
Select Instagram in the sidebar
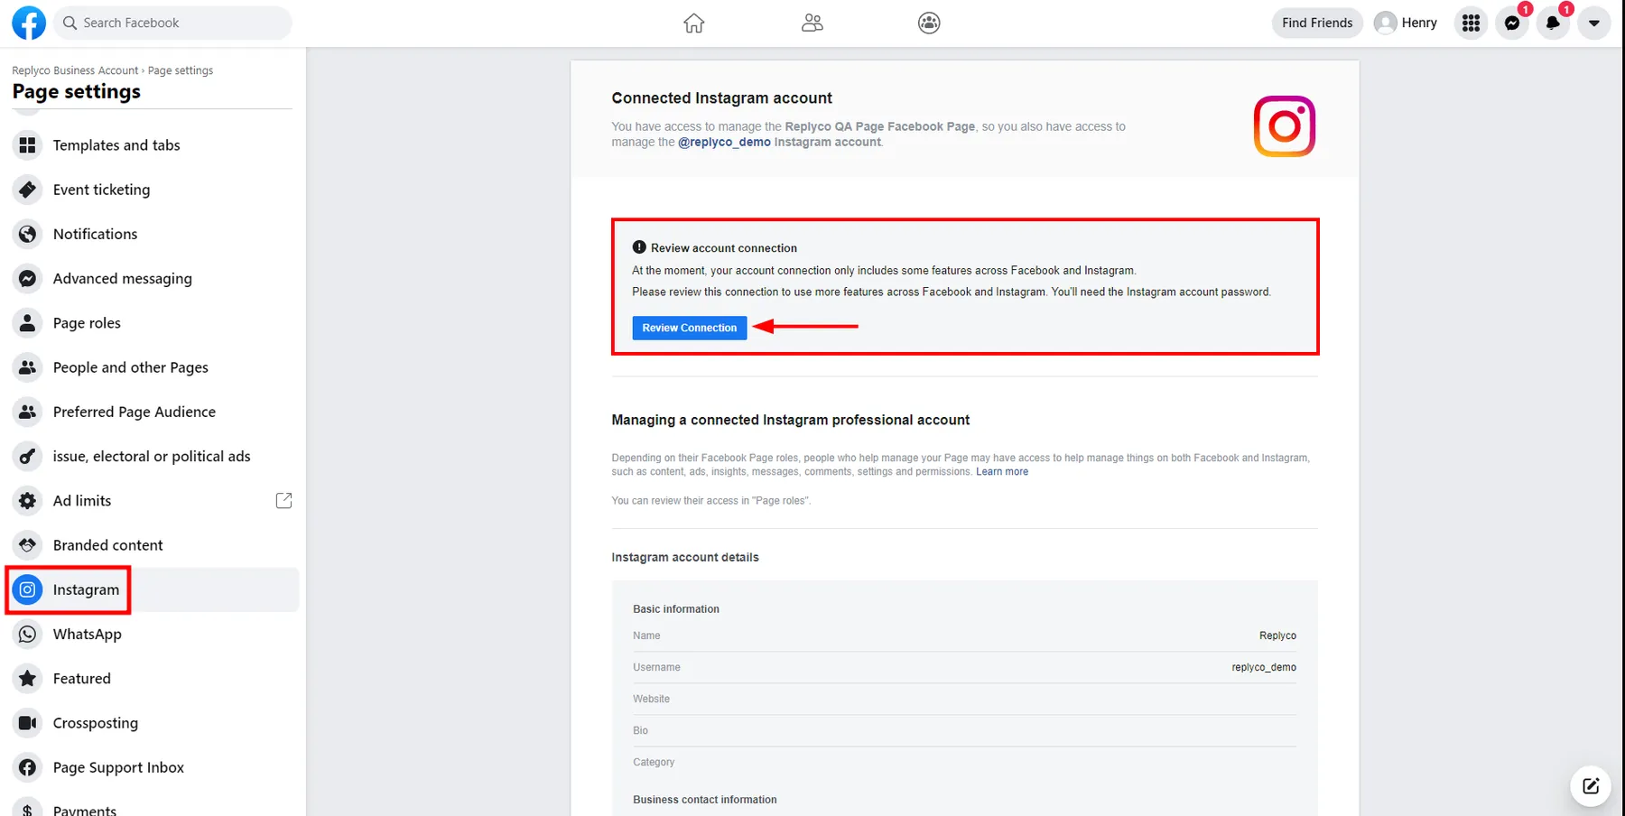tap(153, 589)
